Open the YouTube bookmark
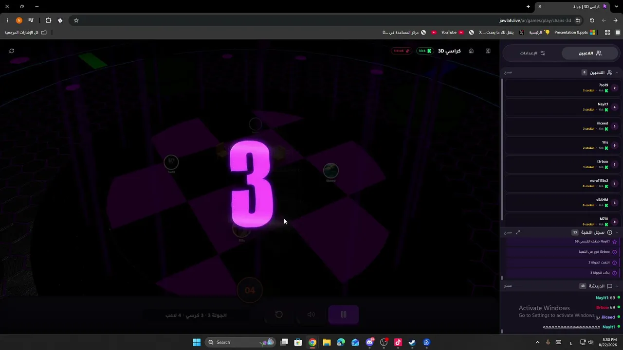This screenshot has height=350, width=623. click(x=452, y=33)
